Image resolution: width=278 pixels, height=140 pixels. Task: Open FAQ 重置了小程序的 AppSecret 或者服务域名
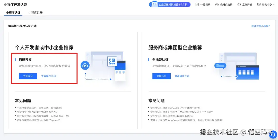point(187,120)
